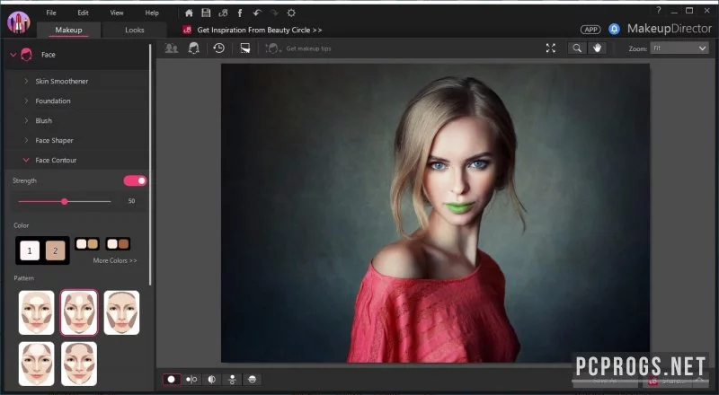The width and height of the screenshot is (719, 395).
Task: Share to Beauty Circle icon in top toolbar
Action: point(223,13)
